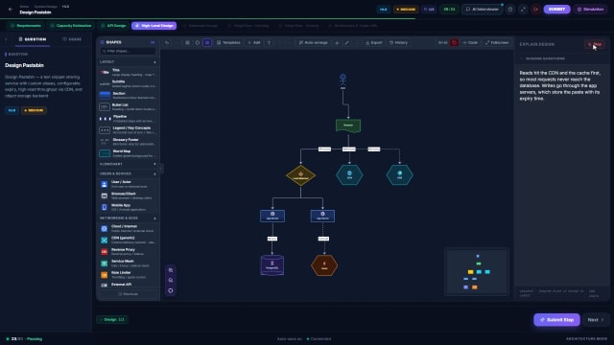Click the bottom canvas control icon
This screenshot has width=614, height=345.
point(171,290)
